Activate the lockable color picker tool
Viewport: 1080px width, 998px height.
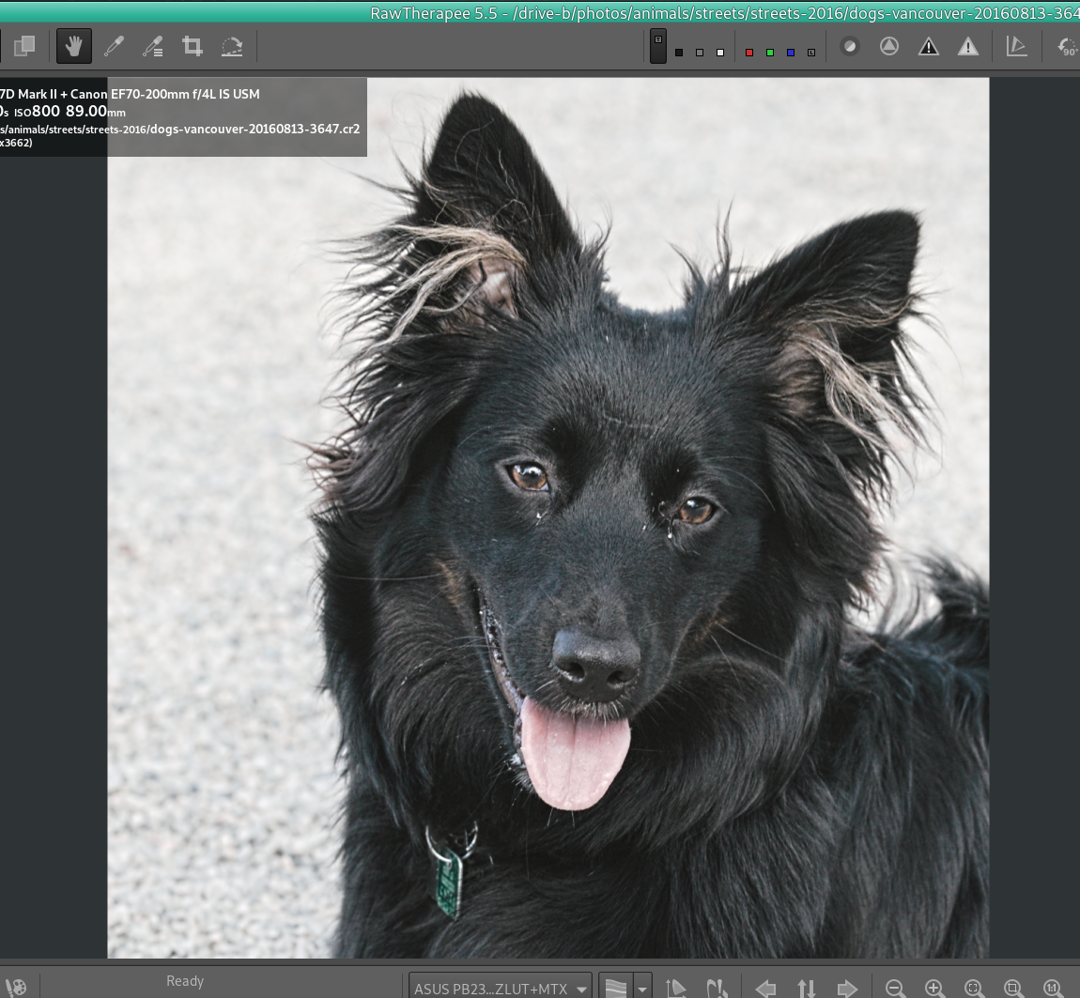pos(153,47)
